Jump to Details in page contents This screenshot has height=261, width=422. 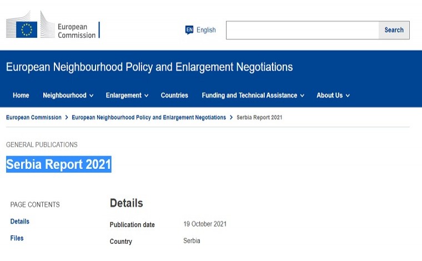click(x=19, y=222)
